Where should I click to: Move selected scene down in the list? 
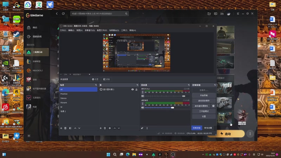coord(79,128)
